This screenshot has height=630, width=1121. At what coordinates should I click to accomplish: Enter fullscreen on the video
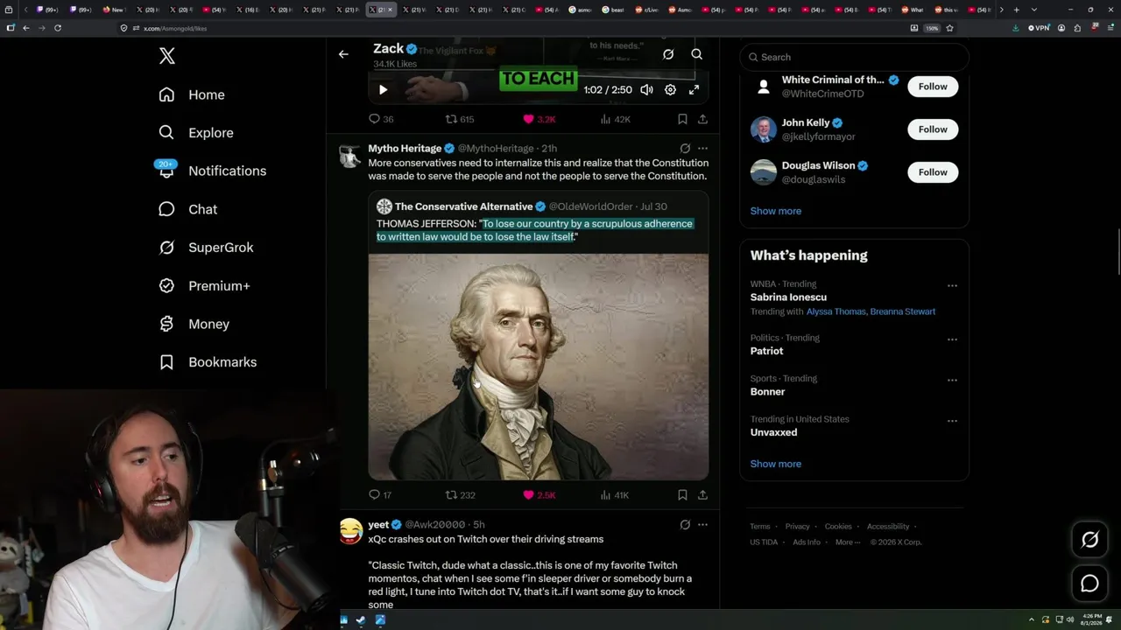click(x=694, y=89)
